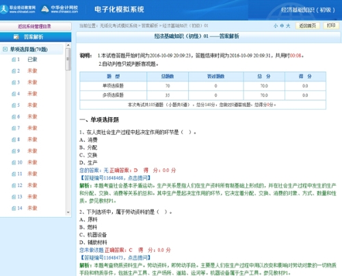Viewport: 342px width, 276px height.
Task: Click the question 14 page icon in sidebar
Action: click(14, 208)
